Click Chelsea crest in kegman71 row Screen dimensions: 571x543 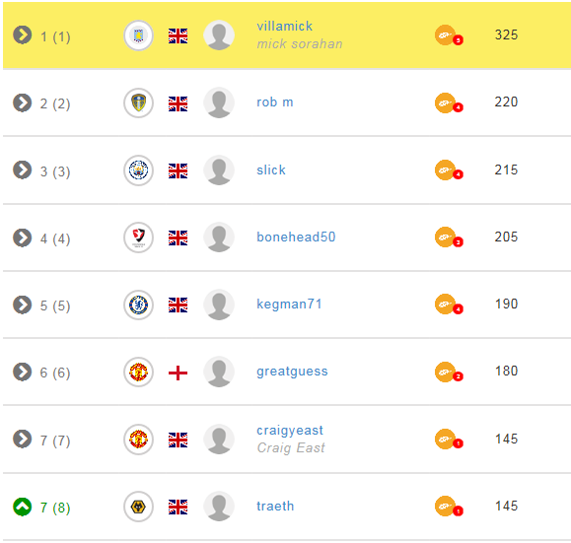point(138,305)
